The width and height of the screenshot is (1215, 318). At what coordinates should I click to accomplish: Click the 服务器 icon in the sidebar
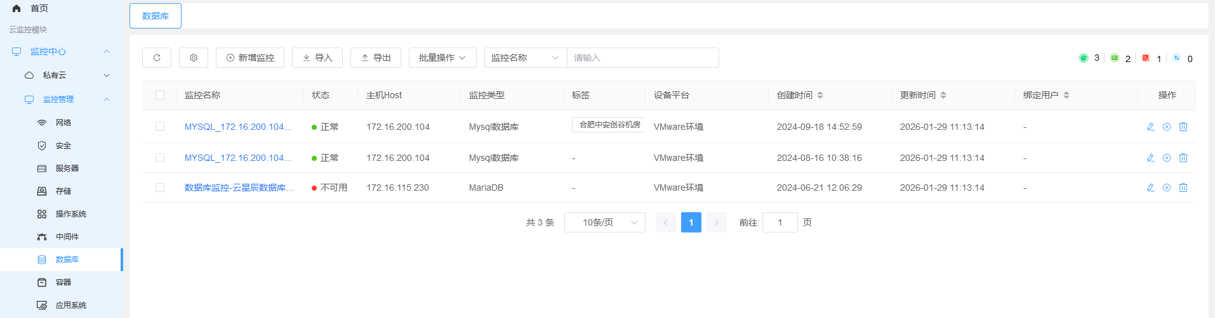click(42, 169)
